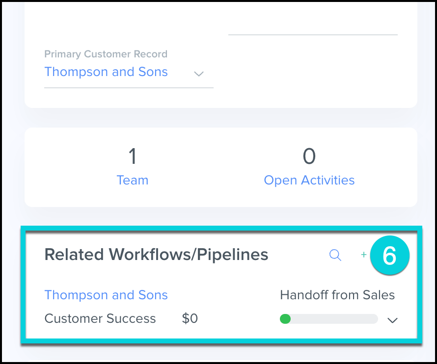Open the Thompson and Sons pipeline record link
The width and height of the screenshot is (437, 364).
(x=106, y=295)
